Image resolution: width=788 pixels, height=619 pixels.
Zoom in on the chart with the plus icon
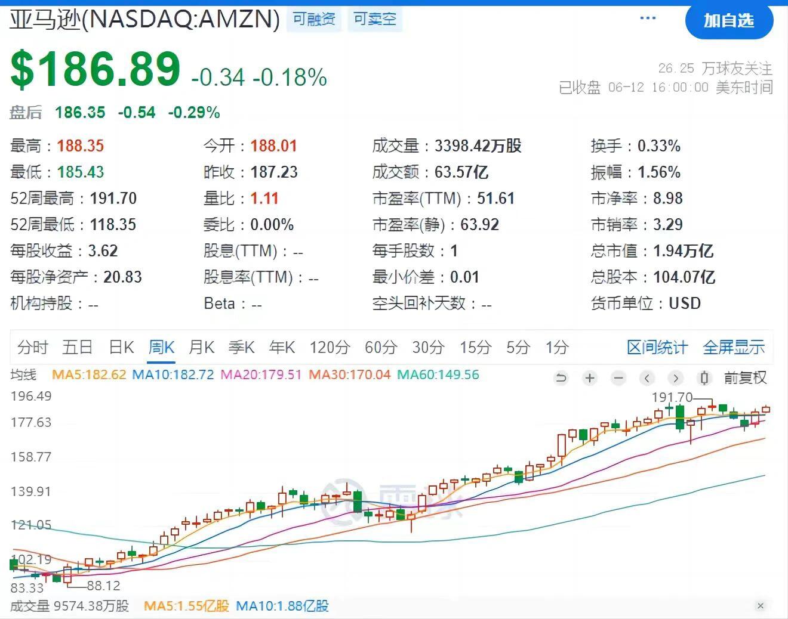click(589, 378)
